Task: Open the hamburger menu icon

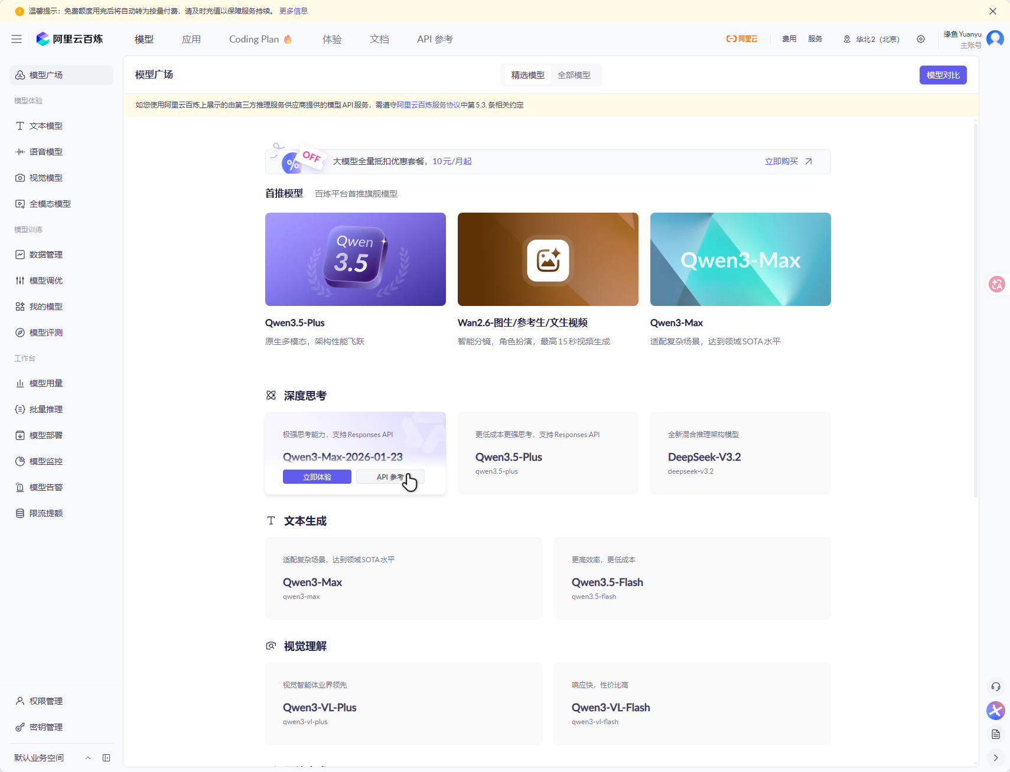Action: point(17,39)
